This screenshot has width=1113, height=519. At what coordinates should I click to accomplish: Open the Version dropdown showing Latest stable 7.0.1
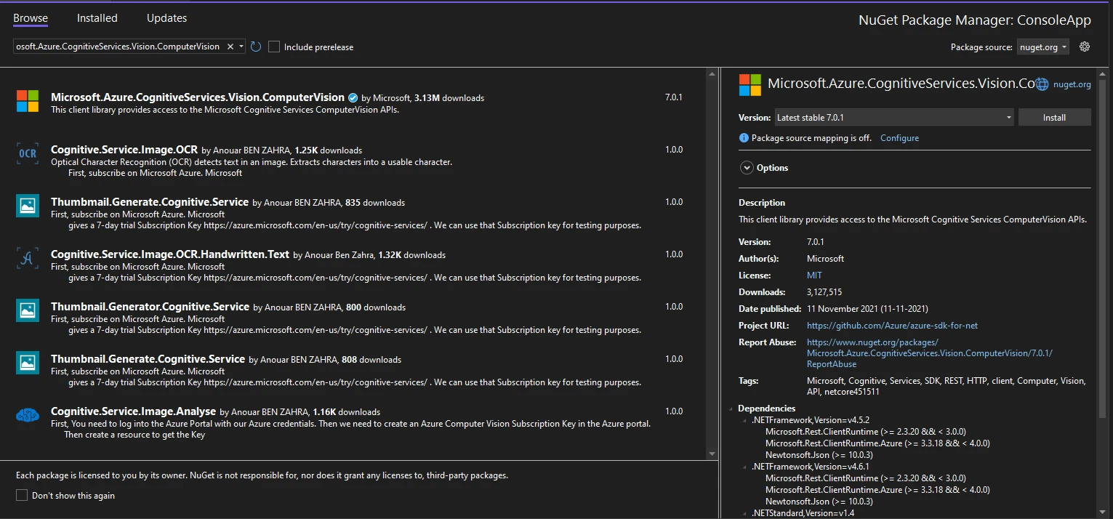[893, 117]
